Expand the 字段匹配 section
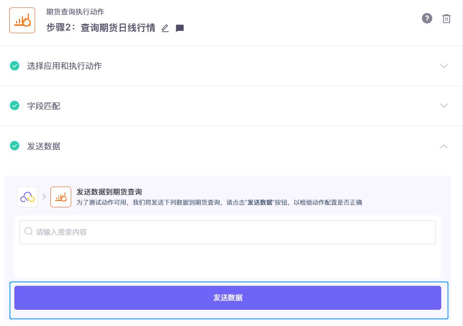Image resolution: width=463 pixels, height=326 pixels. [x=444, y=106]
